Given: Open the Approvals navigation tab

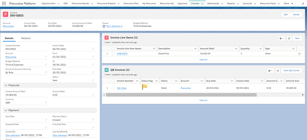Looking at the screenshot, I should pyautogui.click(x=182, y=3).
